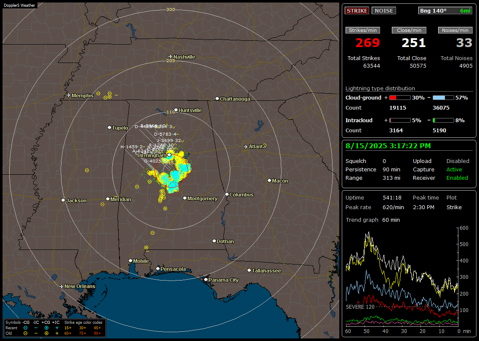Screen dimensions: 479x341
Task: Click the storm cell label H-1459-2
Action: click(131, 147)
